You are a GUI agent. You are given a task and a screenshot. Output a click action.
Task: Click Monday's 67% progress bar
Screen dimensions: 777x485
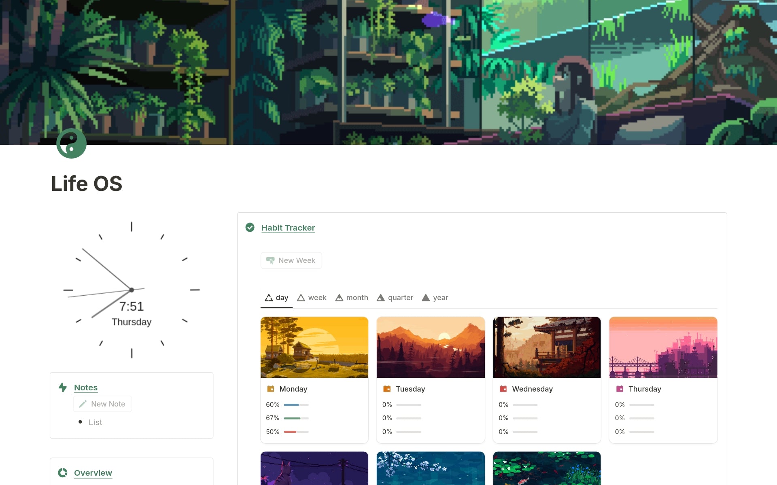(x=296, y=418)
